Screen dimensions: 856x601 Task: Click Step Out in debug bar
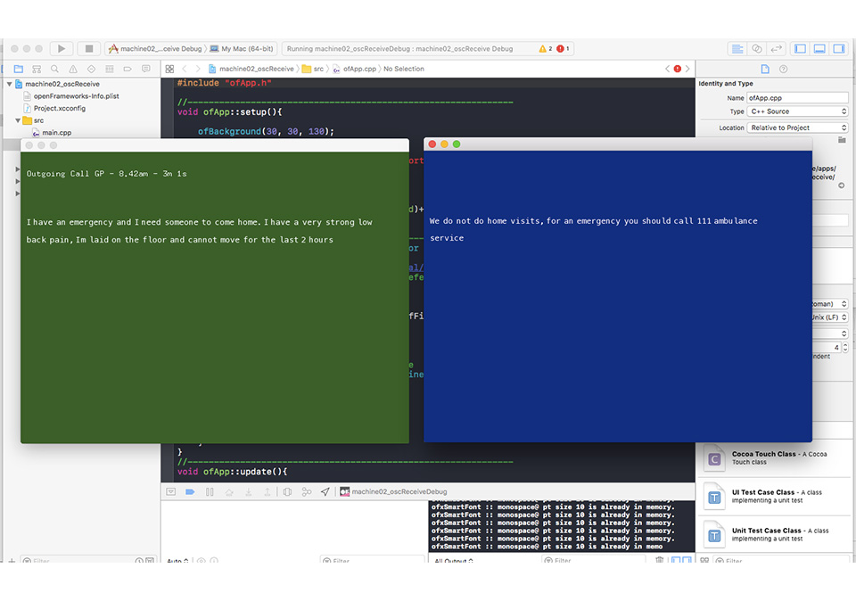point(267,492)
